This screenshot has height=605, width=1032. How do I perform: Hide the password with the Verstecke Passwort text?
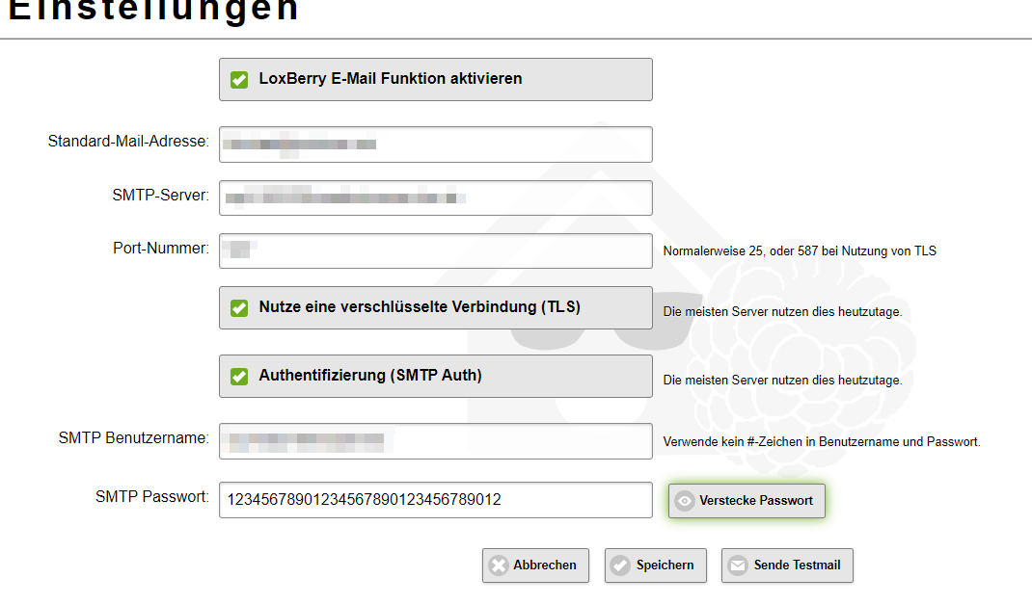point(756,501)
